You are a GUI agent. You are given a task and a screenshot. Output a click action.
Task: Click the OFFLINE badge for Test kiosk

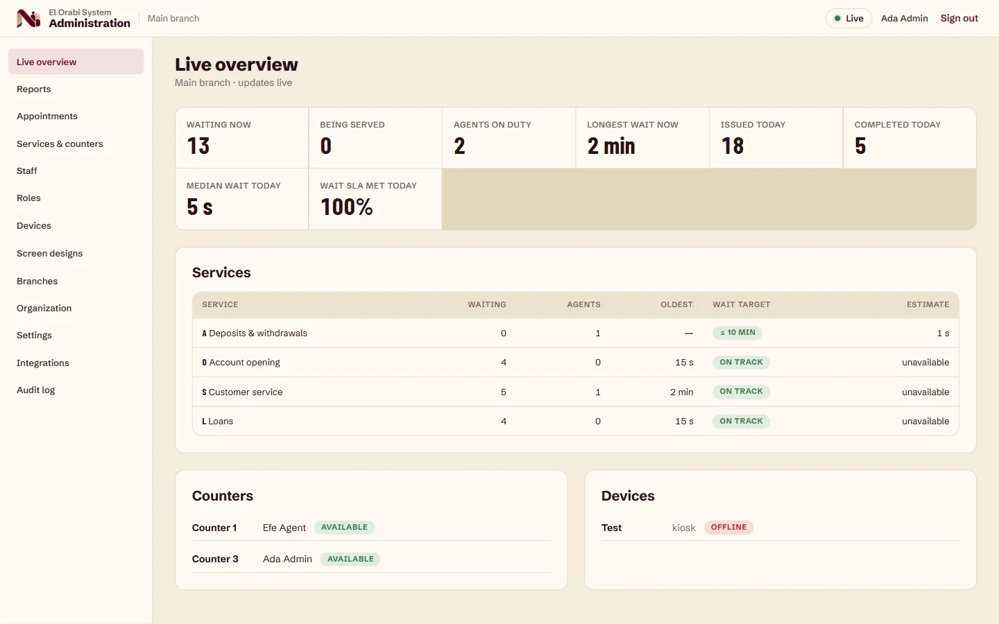[728, 527]
